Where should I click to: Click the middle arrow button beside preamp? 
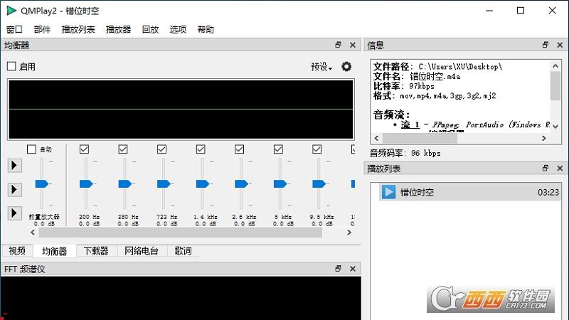15,189
